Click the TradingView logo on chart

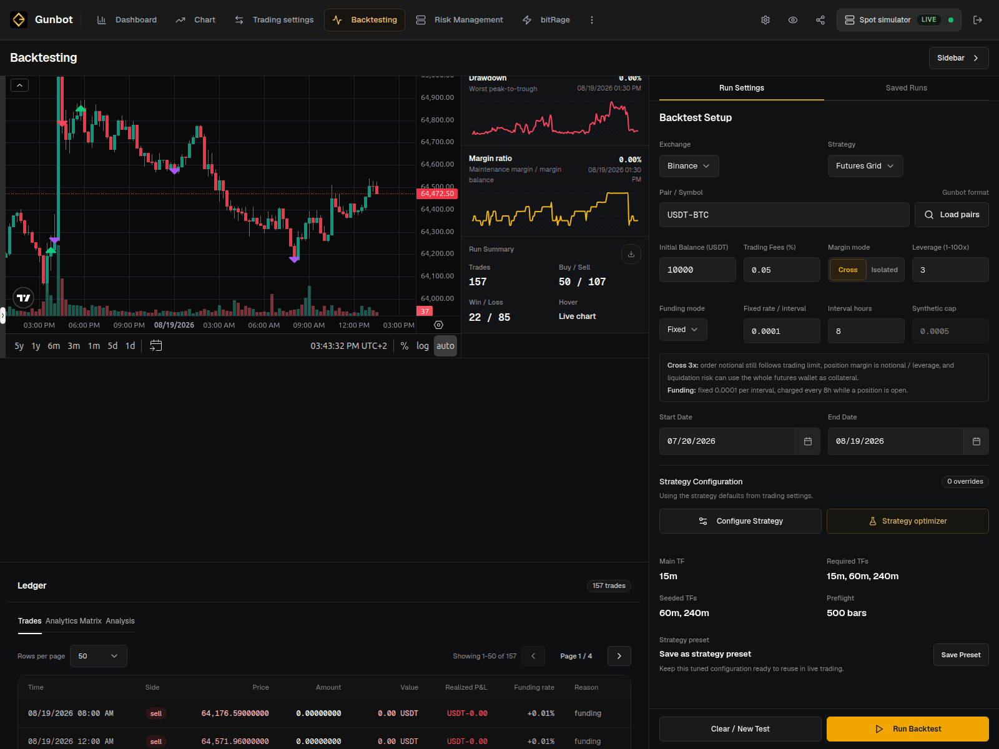click(x=24, y=298)
